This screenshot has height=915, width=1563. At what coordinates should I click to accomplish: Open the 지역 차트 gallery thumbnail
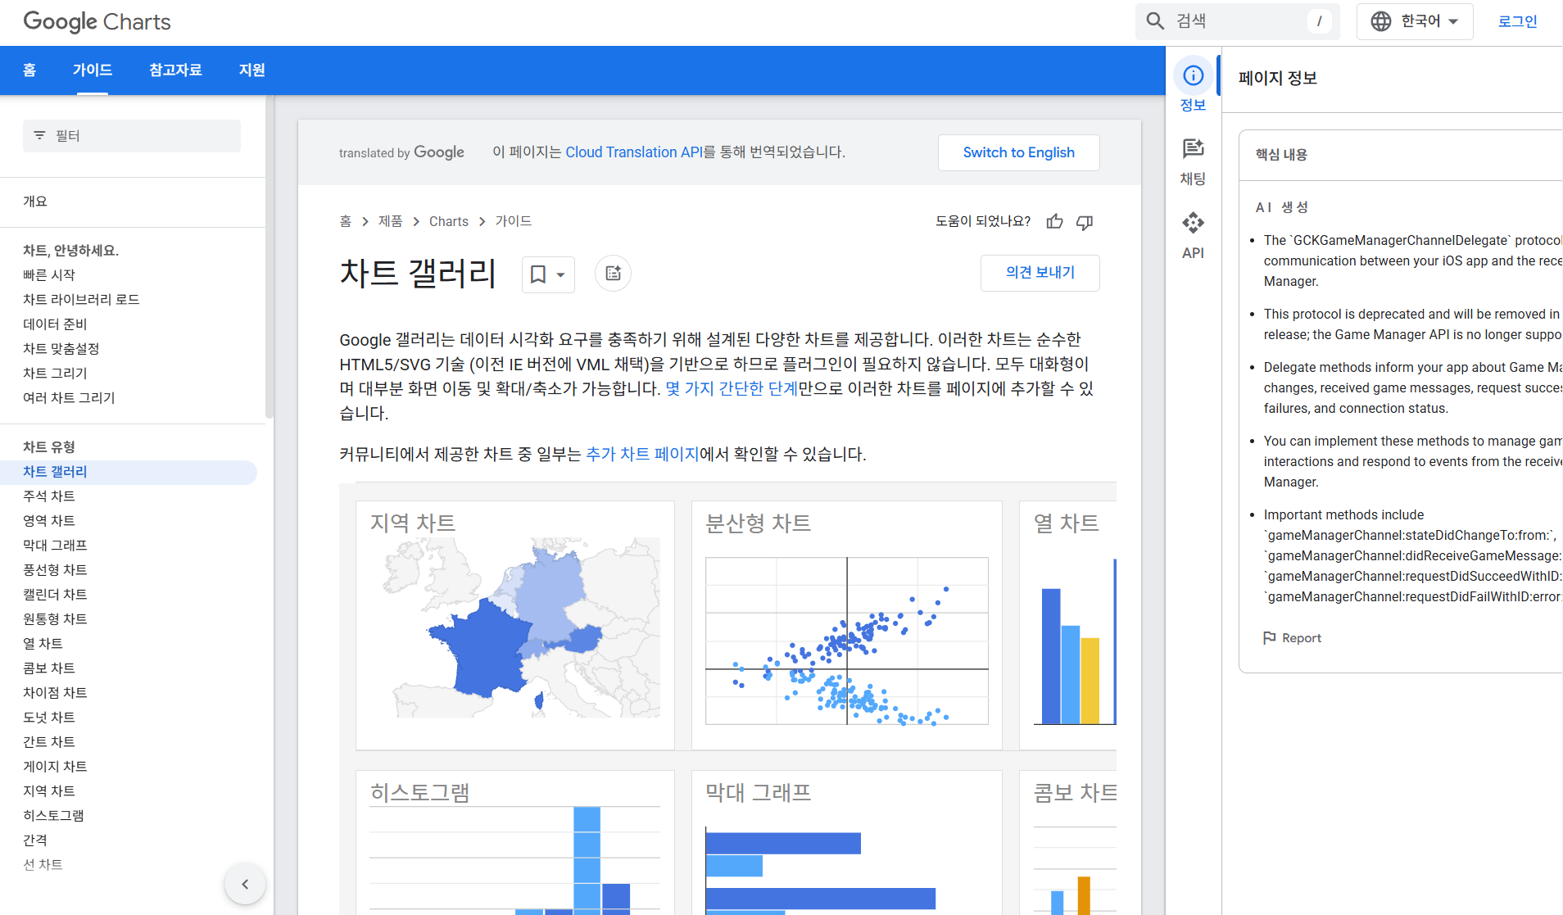click(515, 625)
